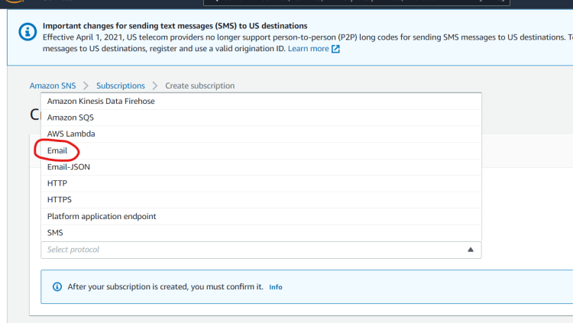Click info icon in confirmation notice
The width and height of the screenshot is (573, 323).
[x=57, y=287]
